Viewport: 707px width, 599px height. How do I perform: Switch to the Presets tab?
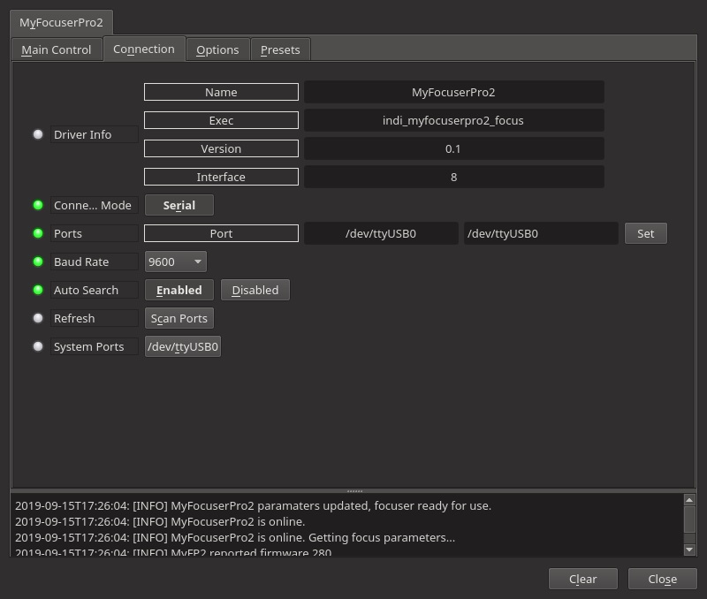click(x=280, y=49)
